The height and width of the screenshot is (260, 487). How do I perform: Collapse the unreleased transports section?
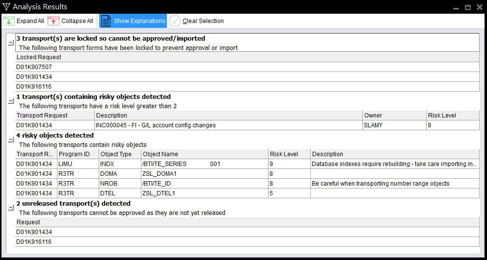(x=11, y=208)
